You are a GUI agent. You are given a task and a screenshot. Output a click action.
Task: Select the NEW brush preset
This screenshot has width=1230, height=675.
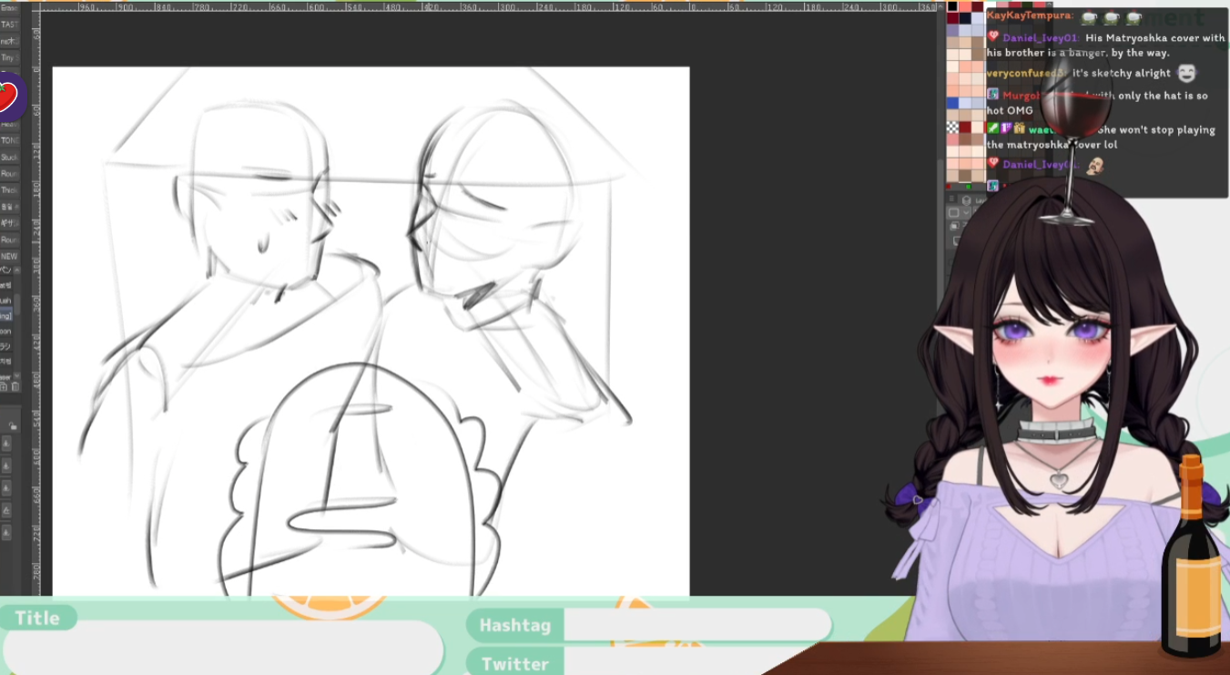pos(9,256)
